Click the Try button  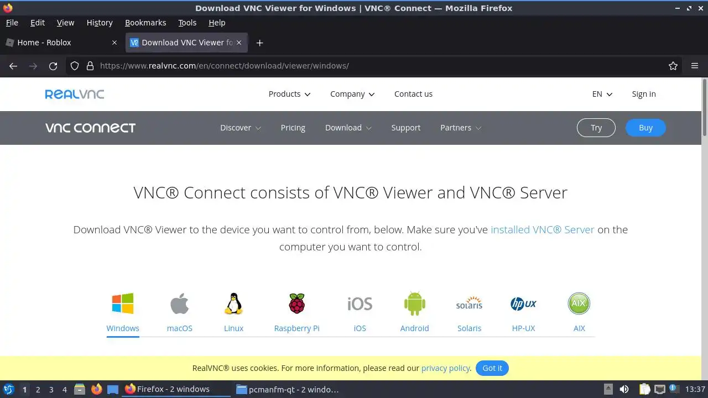pos(596,128)
